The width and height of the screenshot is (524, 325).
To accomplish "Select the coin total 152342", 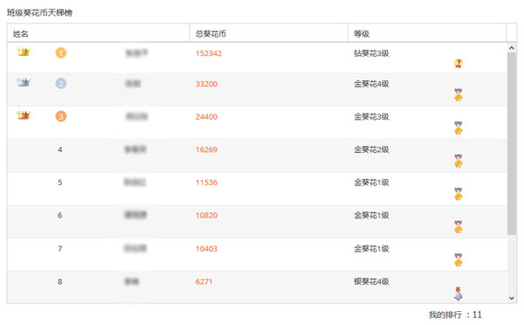I will click(x=209, y=53).
